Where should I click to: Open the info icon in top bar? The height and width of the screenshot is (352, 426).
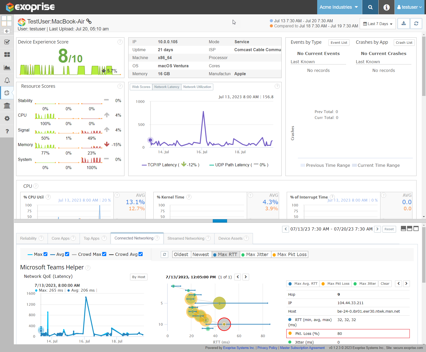pyautogui.click(x=387, y=7)
